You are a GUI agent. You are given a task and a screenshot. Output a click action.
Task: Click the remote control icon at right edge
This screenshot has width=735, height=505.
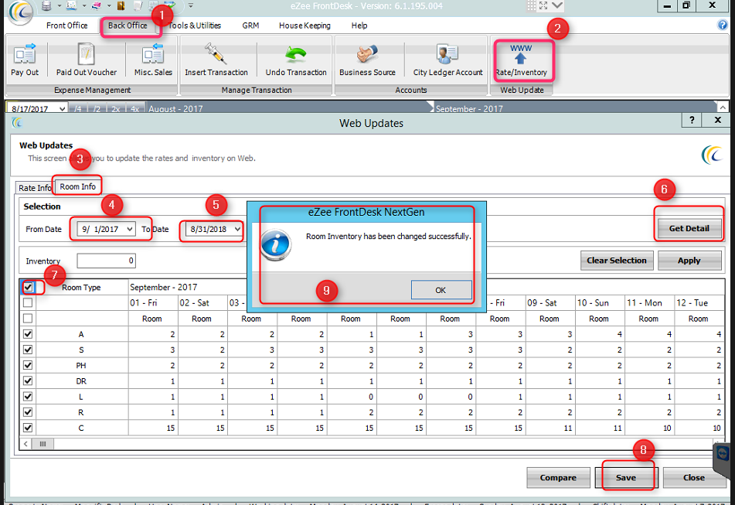click(x=723, y=453)
